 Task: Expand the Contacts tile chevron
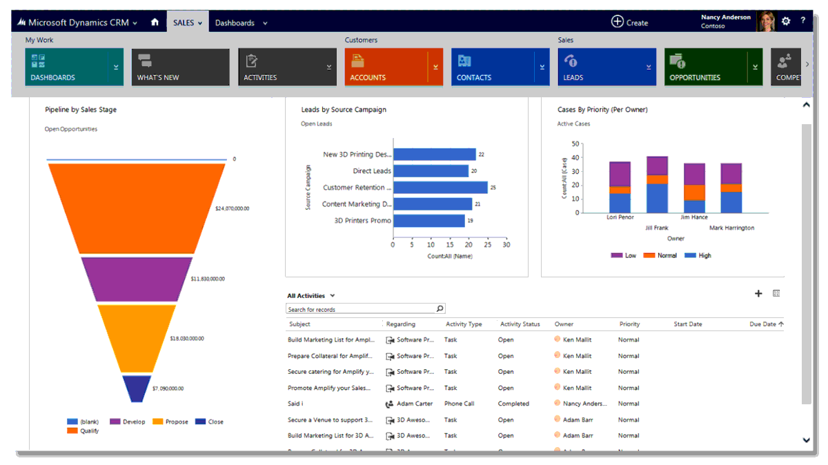(542, 67)
